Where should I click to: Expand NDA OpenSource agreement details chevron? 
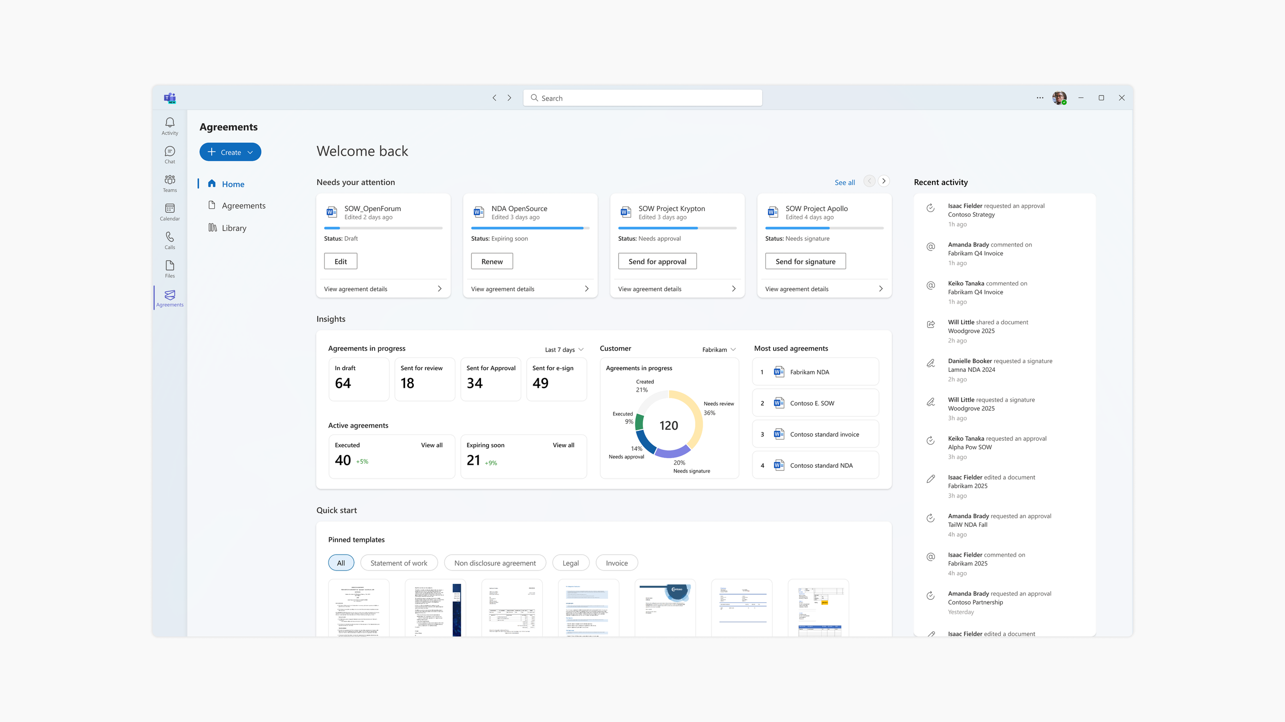point(586,289)
